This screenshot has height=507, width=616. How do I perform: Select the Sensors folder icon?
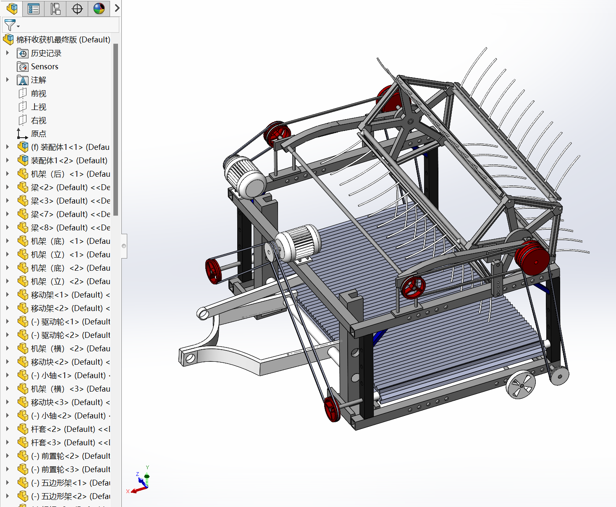(x=23, y=67)
